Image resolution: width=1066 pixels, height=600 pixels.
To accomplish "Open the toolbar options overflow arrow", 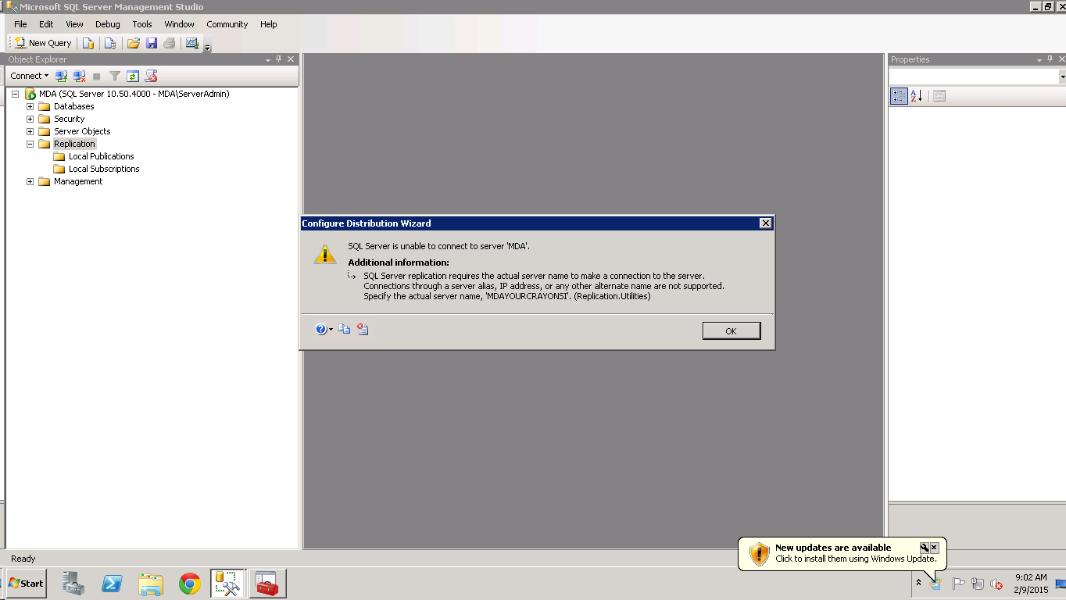I will pos(208,48).
